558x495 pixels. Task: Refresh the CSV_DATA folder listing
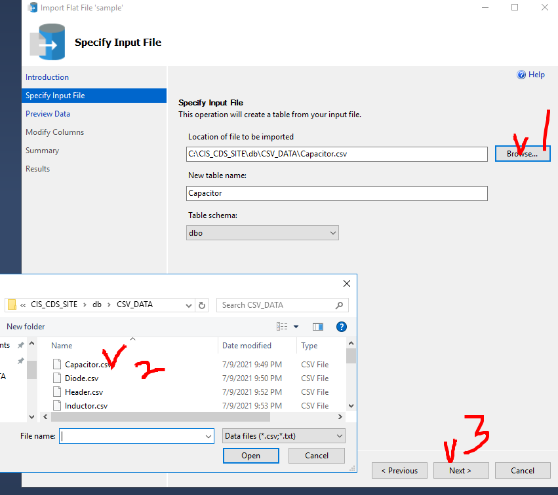pyautogui.click(x=202, y=304)
